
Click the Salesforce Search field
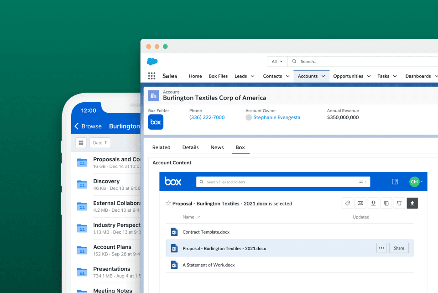[363, 62]
